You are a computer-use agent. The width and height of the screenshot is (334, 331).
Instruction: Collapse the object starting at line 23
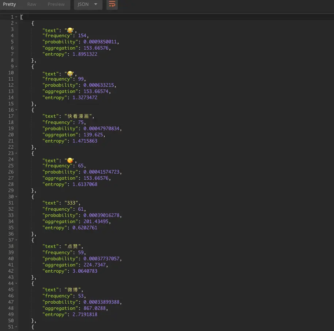tap(16, 153)
